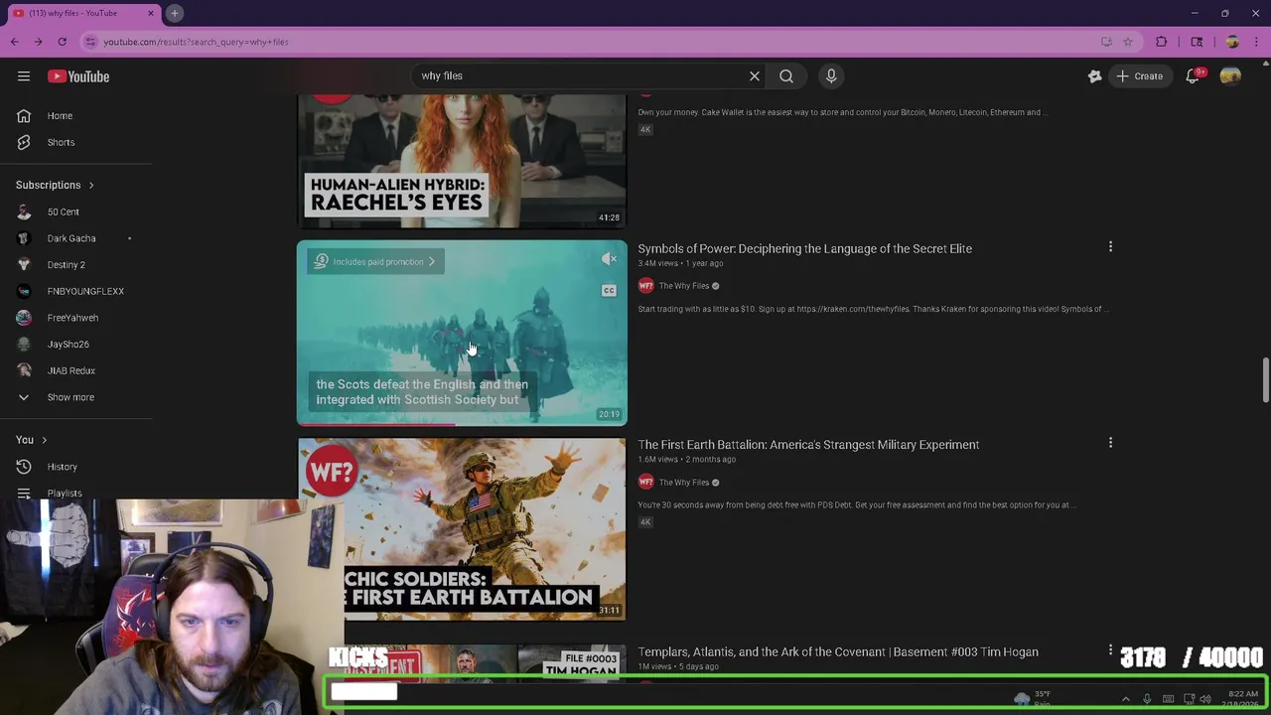The image size is (1271, 715).
Task: Open more options for Symbols of Power
Action: (1110, 247)
